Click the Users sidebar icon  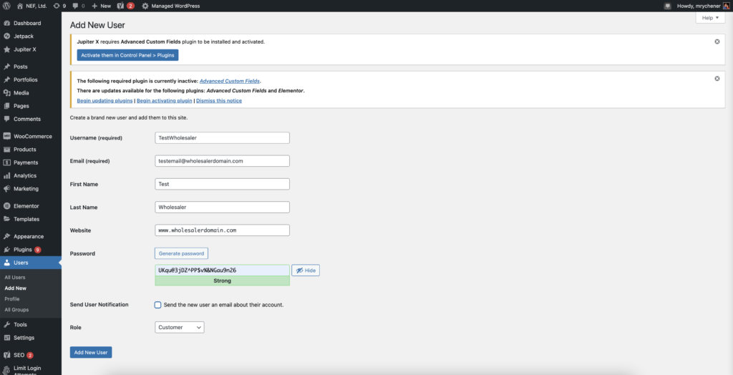click(6, 263)
